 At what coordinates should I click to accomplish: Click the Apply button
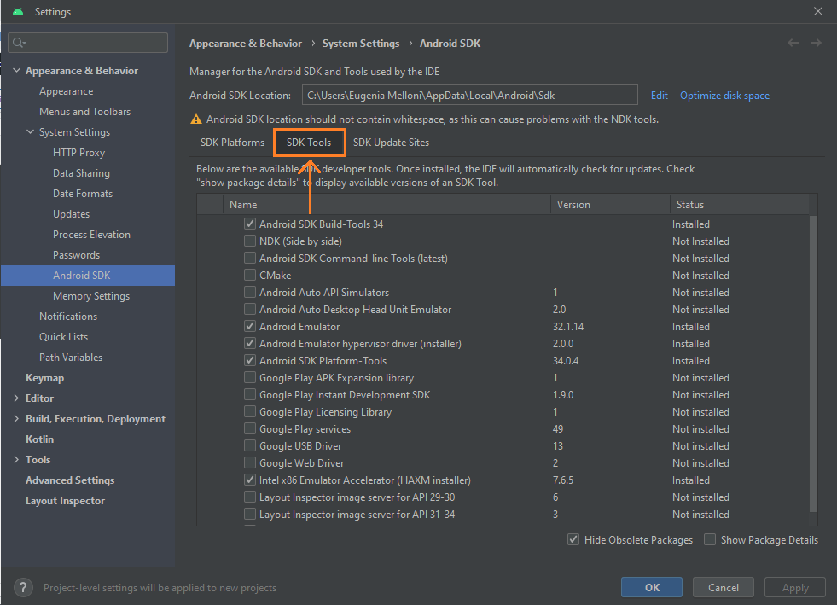coord(795,587)
